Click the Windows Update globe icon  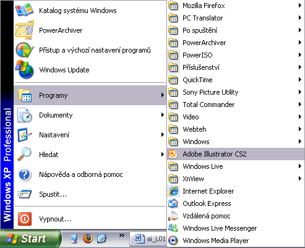(x=25, y=69)
